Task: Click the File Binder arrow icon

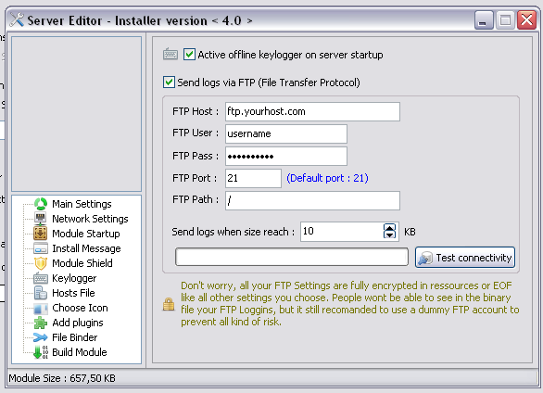Action: (x=40, y=337)
